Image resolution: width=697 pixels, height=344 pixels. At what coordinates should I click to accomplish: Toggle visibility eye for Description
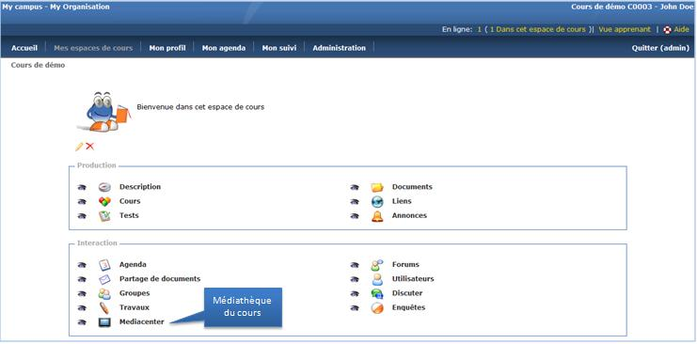[x=82, y=188]
